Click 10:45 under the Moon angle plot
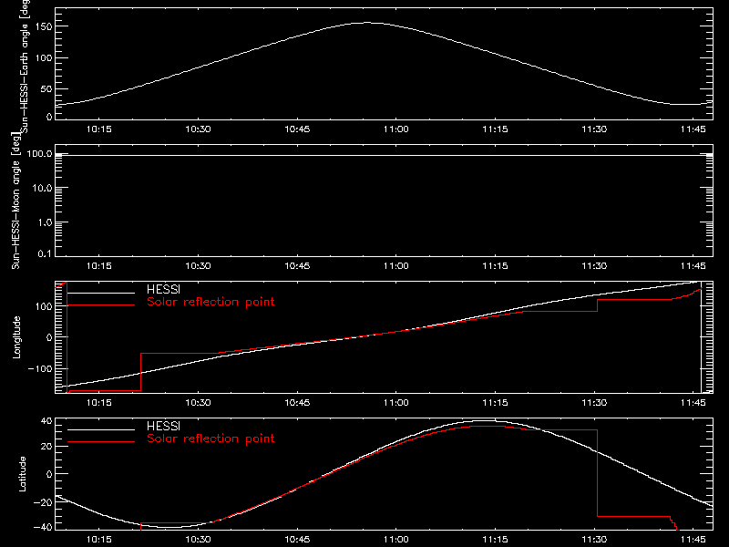729x547 pixels. point(297,266)
